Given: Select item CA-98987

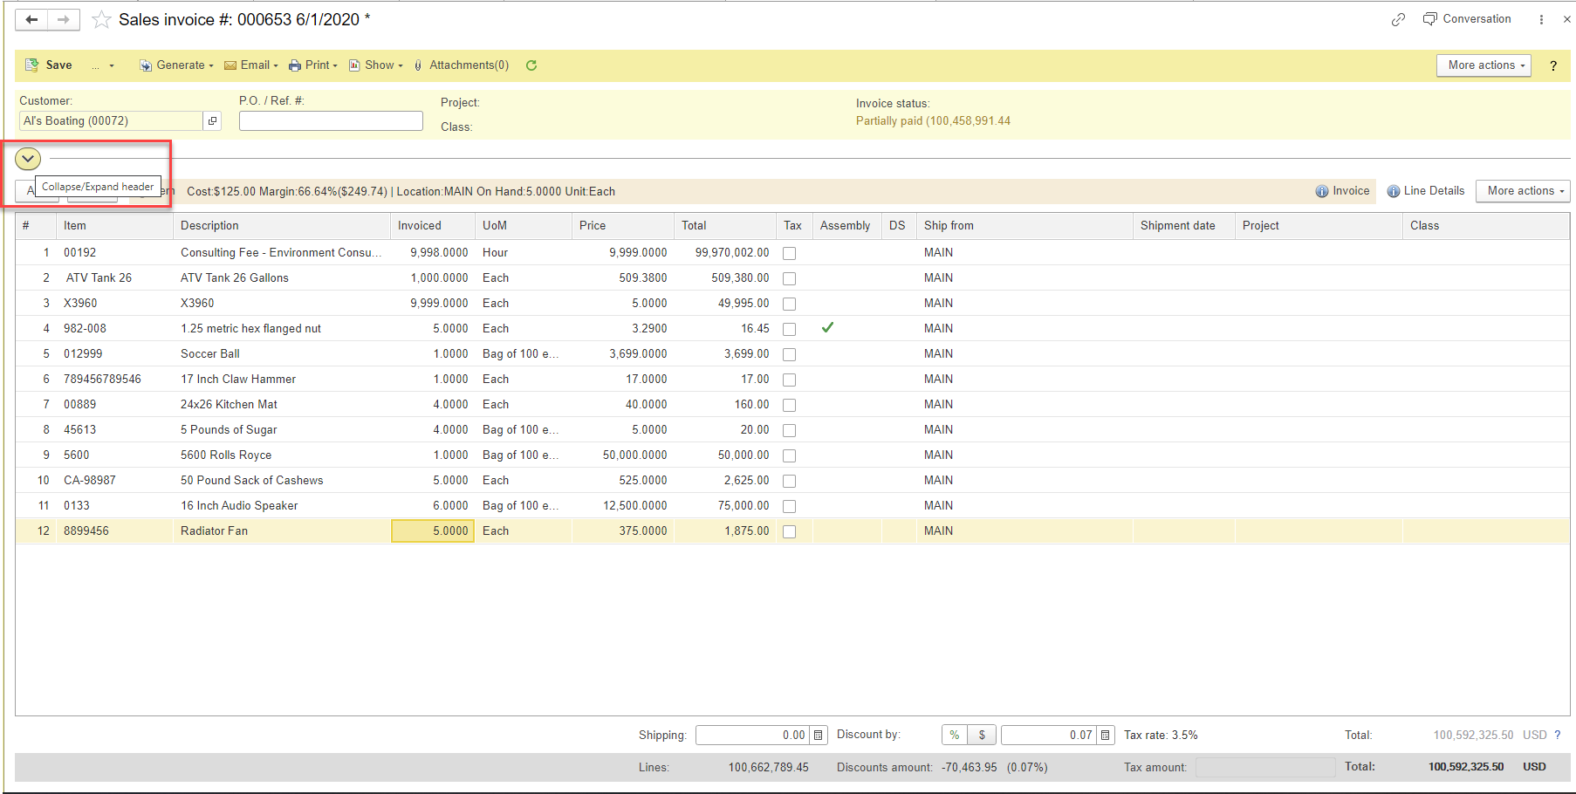Looking at the screenshot, I should coord(114,481).
